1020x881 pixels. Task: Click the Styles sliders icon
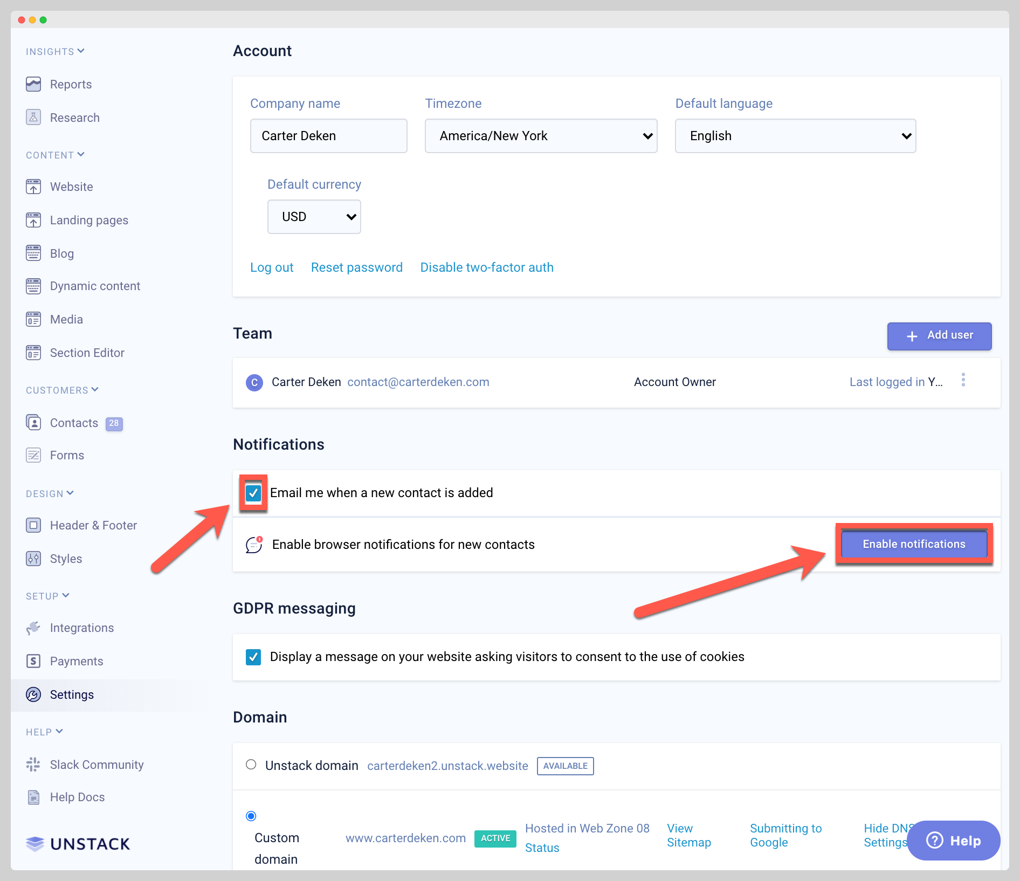click(x=33, y=559)
